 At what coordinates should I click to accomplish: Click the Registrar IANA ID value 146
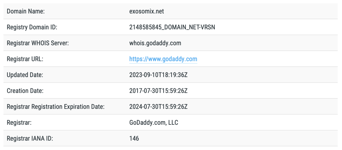click(134, 139)
